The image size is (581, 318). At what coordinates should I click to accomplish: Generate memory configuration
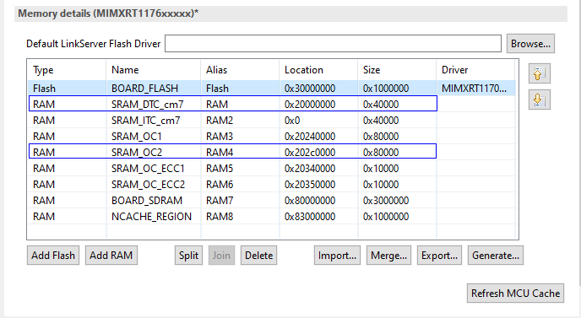(496, 256)
